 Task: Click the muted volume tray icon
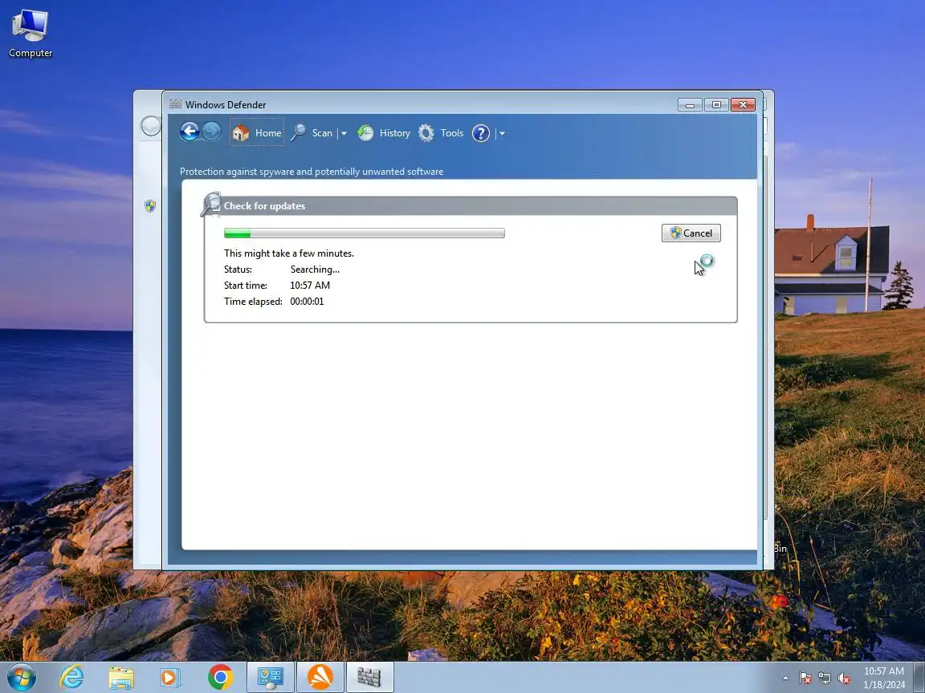click(844, 679)
